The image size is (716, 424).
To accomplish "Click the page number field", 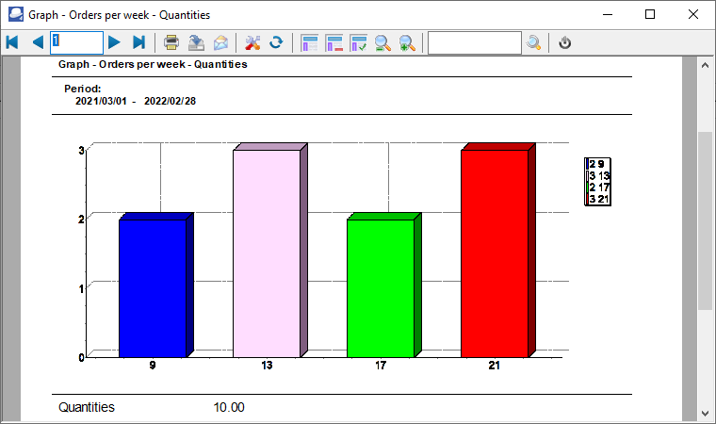I will click(x=76, y=43).
